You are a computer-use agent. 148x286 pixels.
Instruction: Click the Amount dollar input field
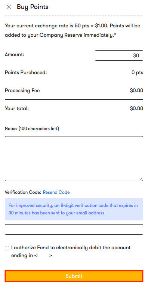coord(119,55)
